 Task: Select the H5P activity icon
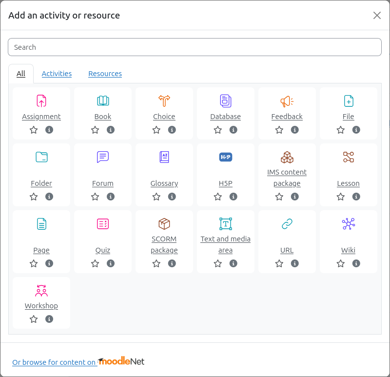pos(226,157)
